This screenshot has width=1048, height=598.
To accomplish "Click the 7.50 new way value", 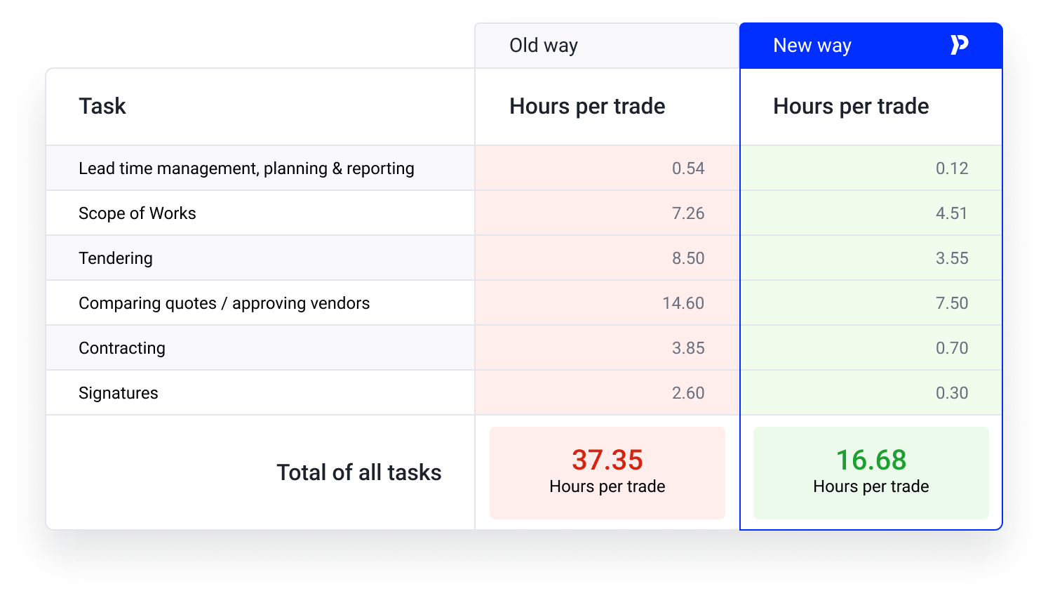I will coord(952,303).
